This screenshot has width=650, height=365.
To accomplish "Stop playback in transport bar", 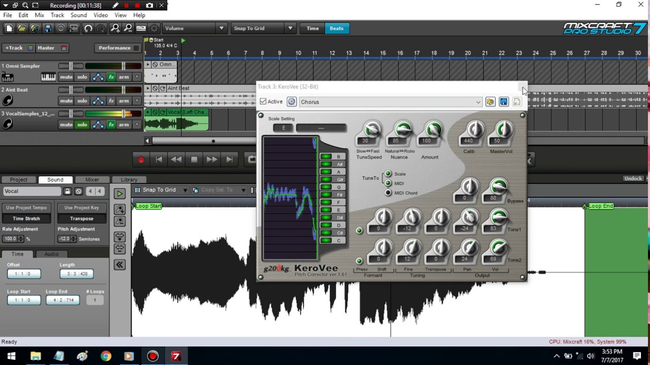I will click(193, 160).
